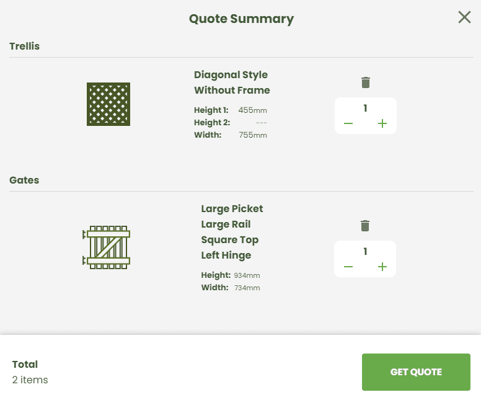The width and height of the screenshot is (481, 405).
Task: Open the diagonal trellis pattern thumbnail
Action: click(x=108, y=104)
